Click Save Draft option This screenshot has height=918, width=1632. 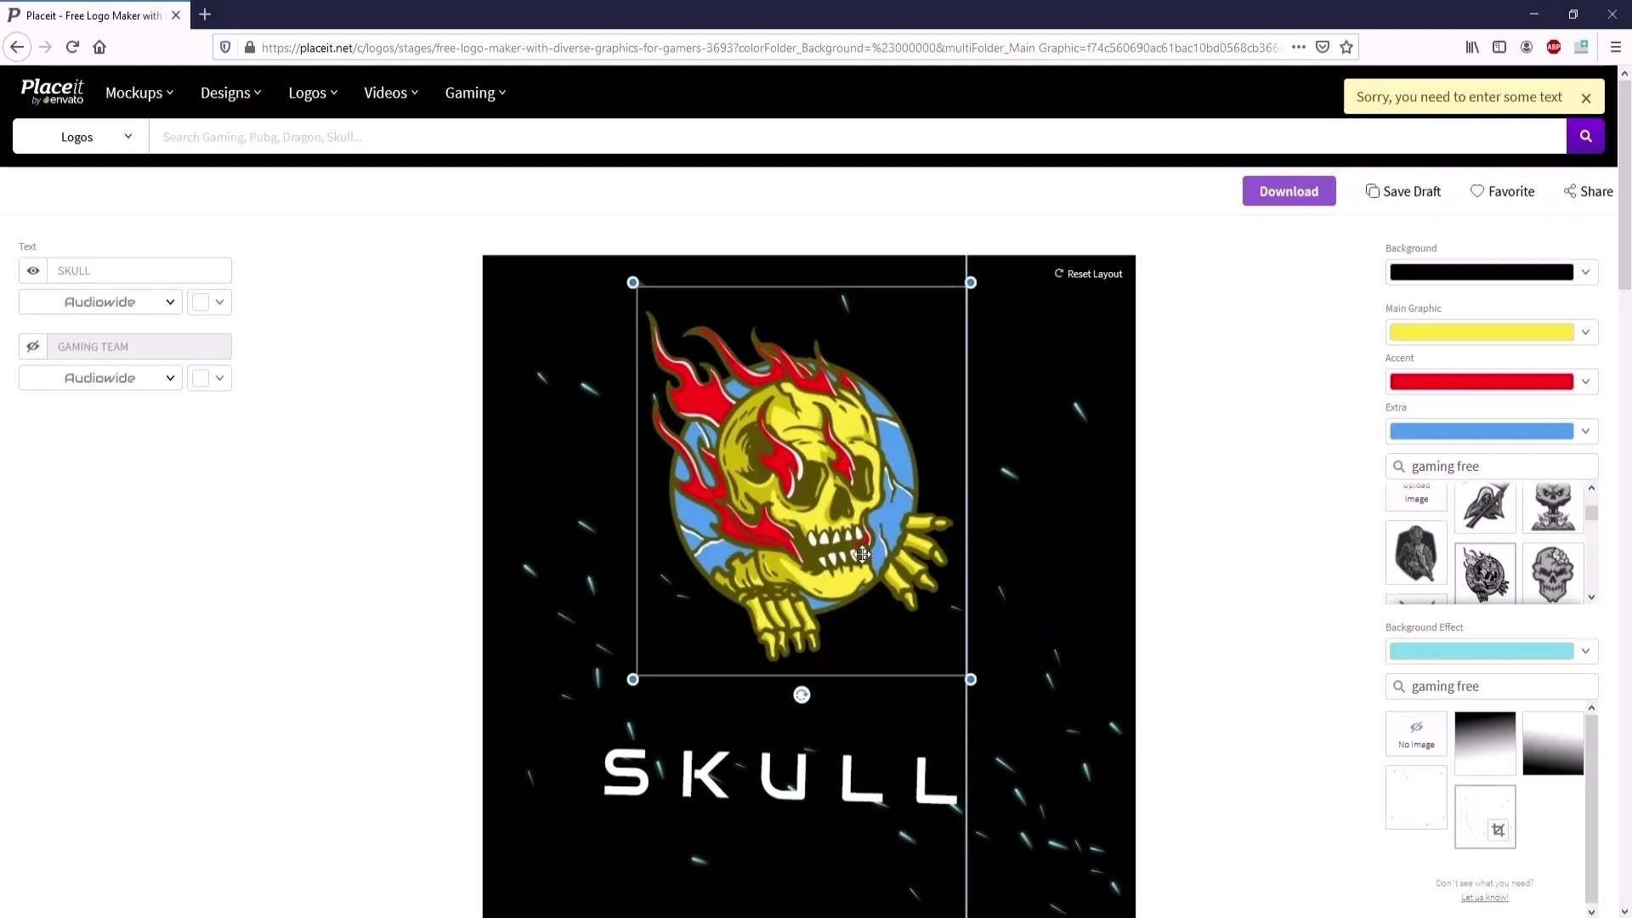(1404, 190)
